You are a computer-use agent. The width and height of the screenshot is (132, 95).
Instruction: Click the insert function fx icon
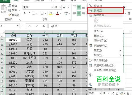(x=44, y=26)
